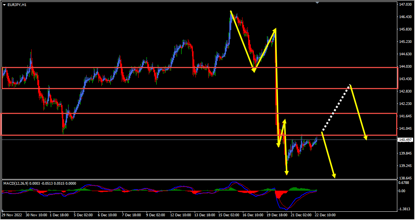Click the current price label 140.497
Viewport: 415px width, 220px height.
[405, 140]
